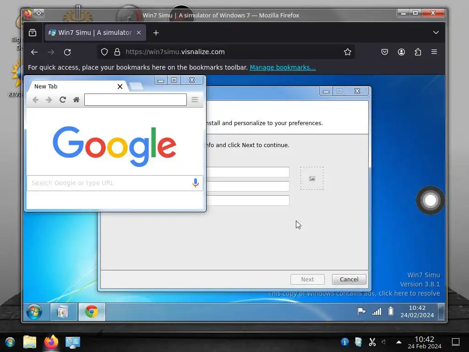The width and height of the screenshot is (469, 352).
Task: Click Firefox back arrow button
Action: pyautogui.click(x=34, y=52)
